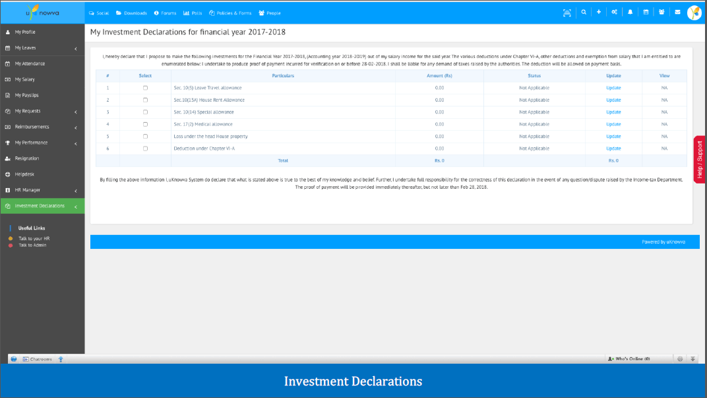Open the face-scan attendance icon in top bar

click(x=567, y=13)
